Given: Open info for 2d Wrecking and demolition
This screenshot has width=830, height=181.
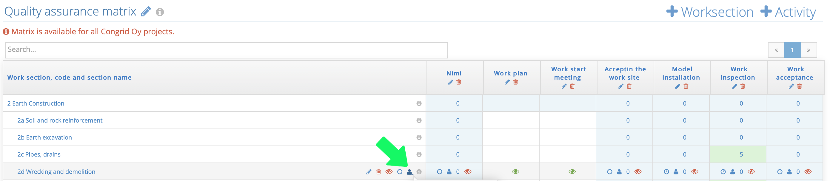Looking at the screenshot, I should tap(419, 172).
